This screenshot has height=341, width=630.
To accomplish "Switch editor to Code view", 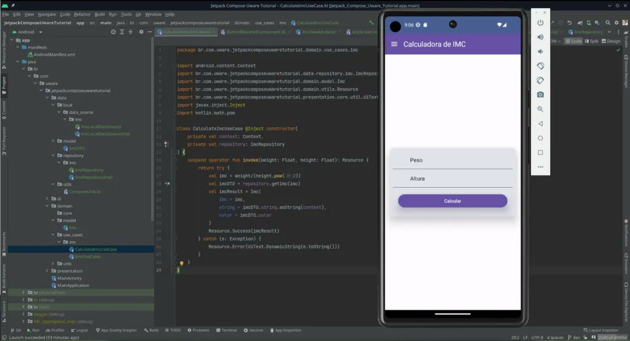I will coord(573,41).
